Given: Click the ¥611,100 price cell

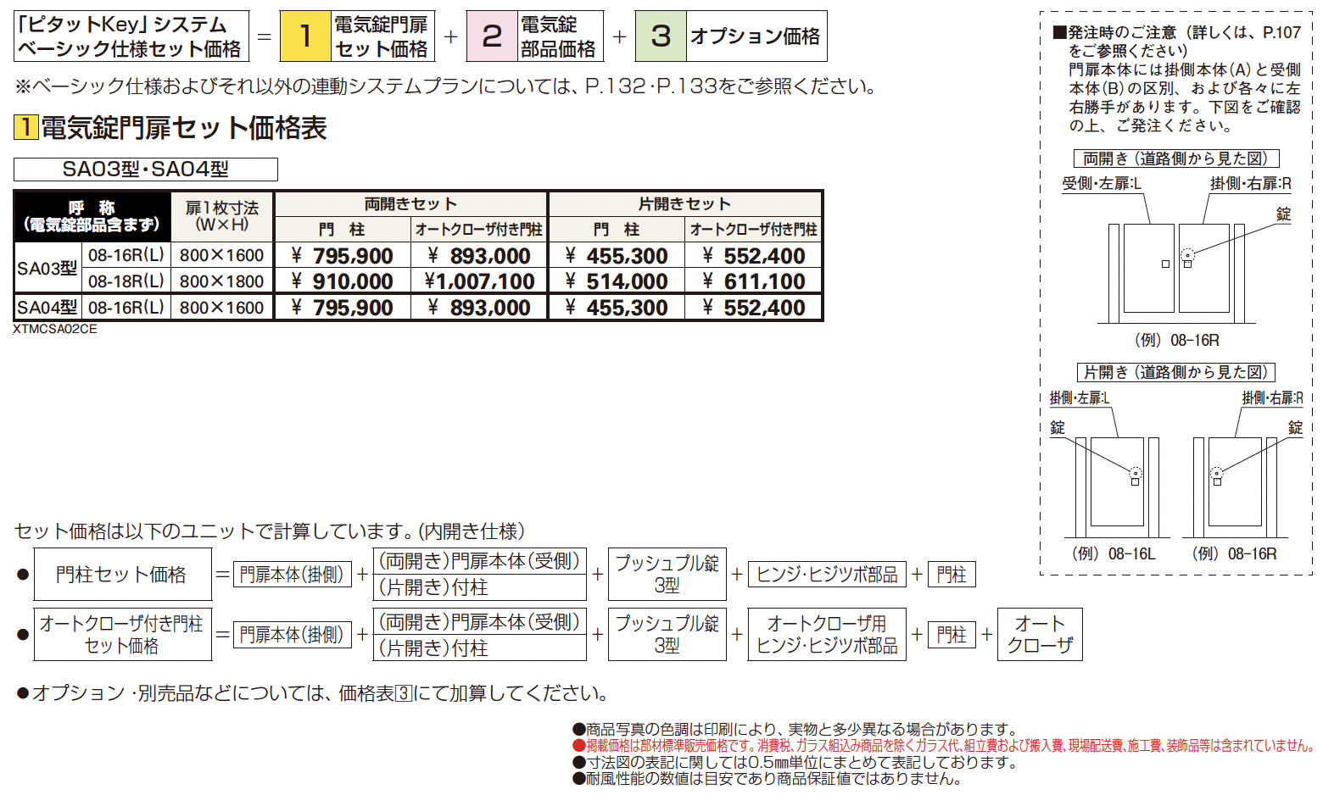Looking at the screenshot, I should 753,281.
